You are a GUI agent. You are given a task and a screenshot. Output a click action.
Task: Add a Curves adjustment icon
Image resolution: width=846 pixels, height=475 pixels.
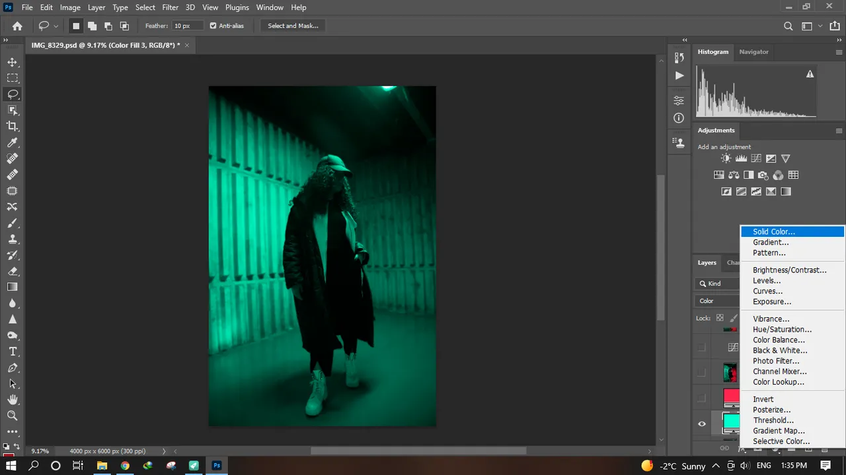coord(755,158)
